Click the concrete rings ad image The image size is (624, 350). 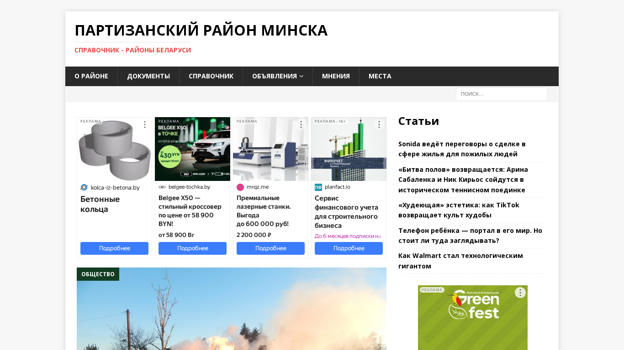[x=114, y=149]
